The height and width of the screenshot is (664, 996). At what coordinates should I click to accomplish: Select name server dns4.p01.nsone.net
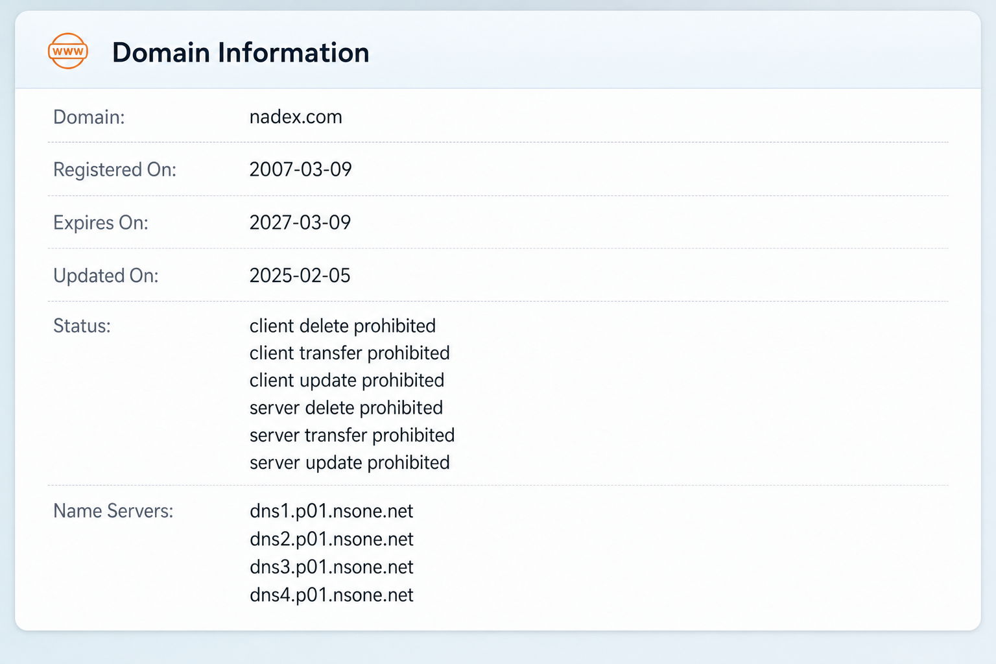[331, 595]
